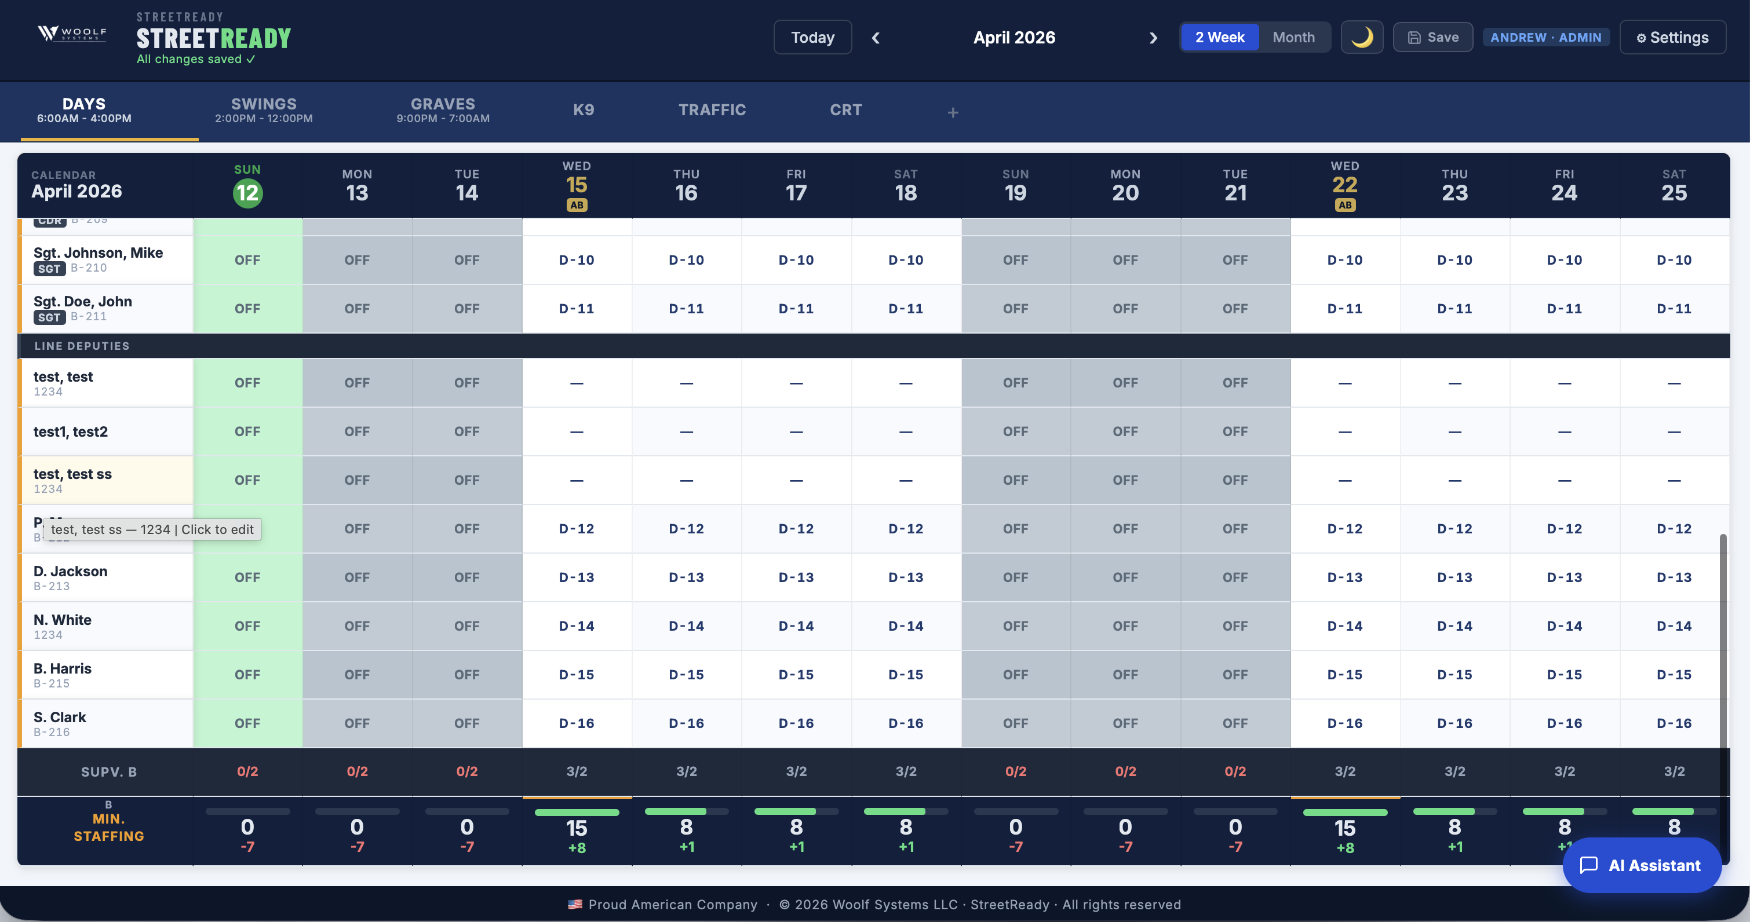Advance to next period with right chevron
The width and height of the screenshot is (1750, 922).
(x=1153, y=38)
